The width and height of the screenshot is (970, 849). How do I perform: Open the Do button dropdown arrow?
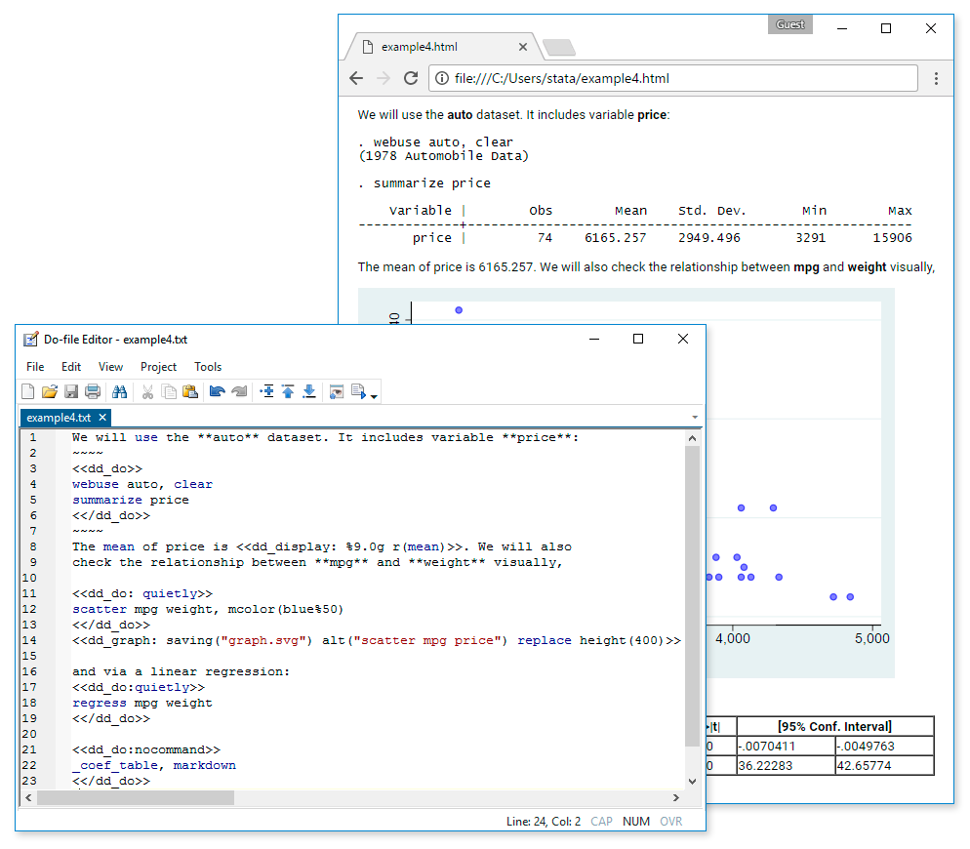374,392
